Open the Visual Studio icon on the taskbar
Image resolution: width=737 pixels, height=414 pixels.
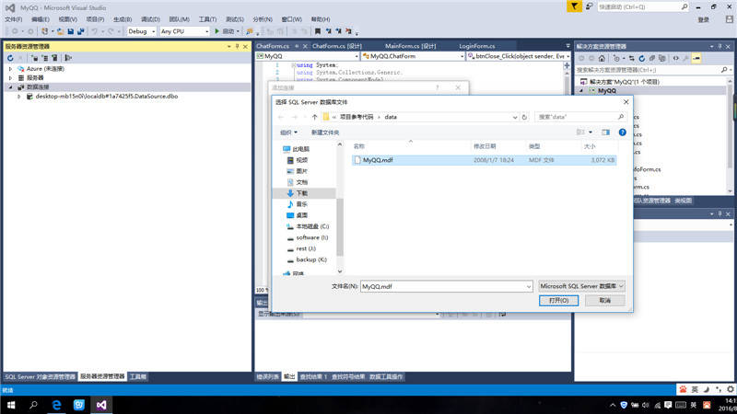[103, 405]
